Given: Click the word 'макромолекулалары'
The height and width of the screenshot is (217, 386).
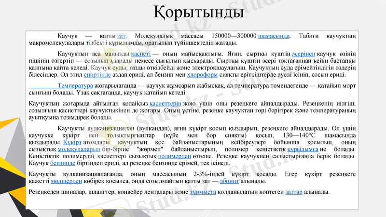Looking at the screenshot, I should tap(56, 43).
